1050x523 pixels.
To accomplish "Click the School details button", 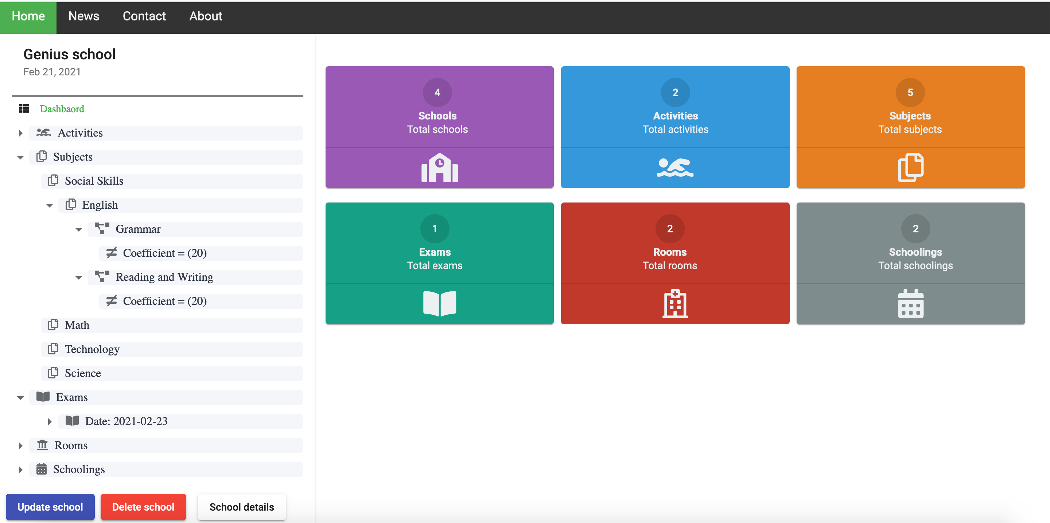I will [241, 507].
